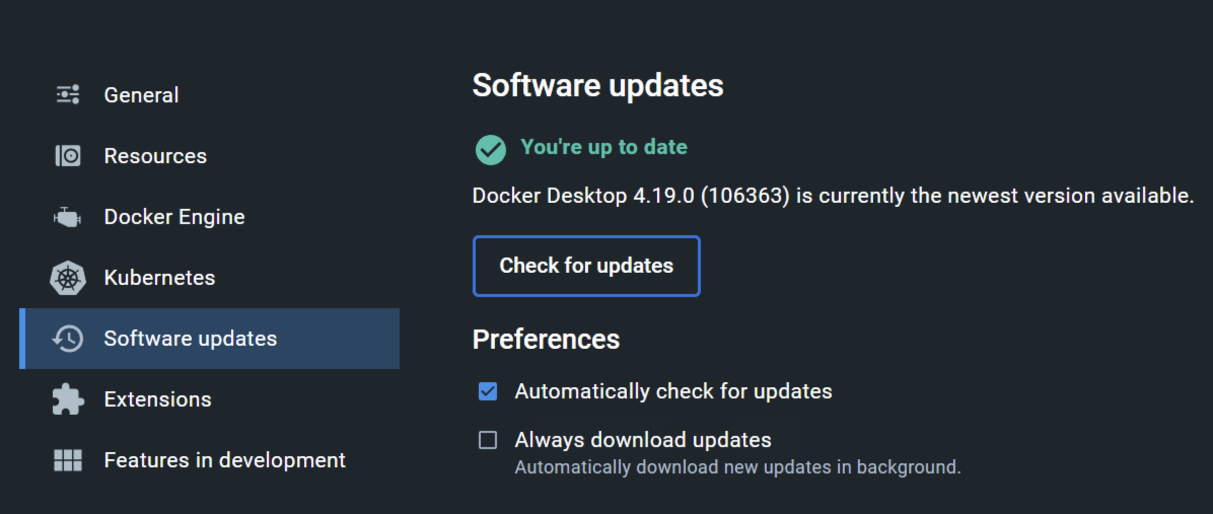
Task: Click the Kubernetes wheel icon
Action: click(68, 278)
